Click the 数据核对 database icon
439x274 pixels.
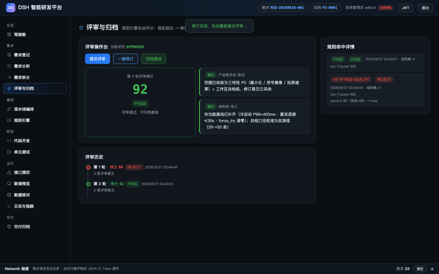9,195
